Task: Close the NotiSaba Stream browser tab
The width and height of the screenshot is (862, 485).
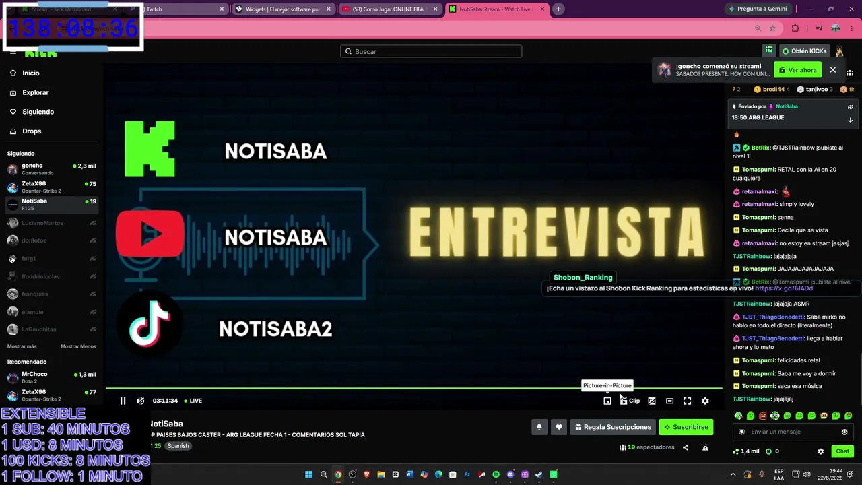Action: (542, 9)
